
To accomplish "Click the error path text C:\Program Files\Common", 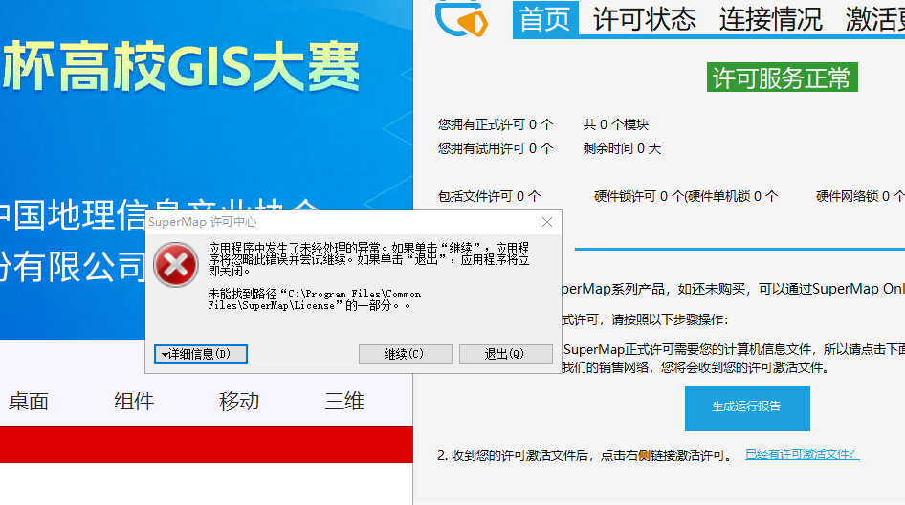I will coord(354,295).
